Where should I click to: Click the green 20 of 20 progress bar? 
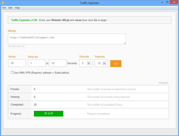[49, 114]
